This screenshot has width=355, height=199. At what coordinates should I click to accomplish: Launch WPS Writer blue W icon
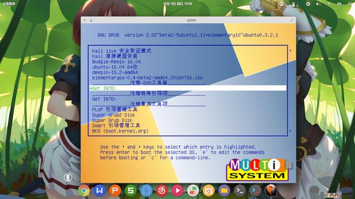pos(100,191)
